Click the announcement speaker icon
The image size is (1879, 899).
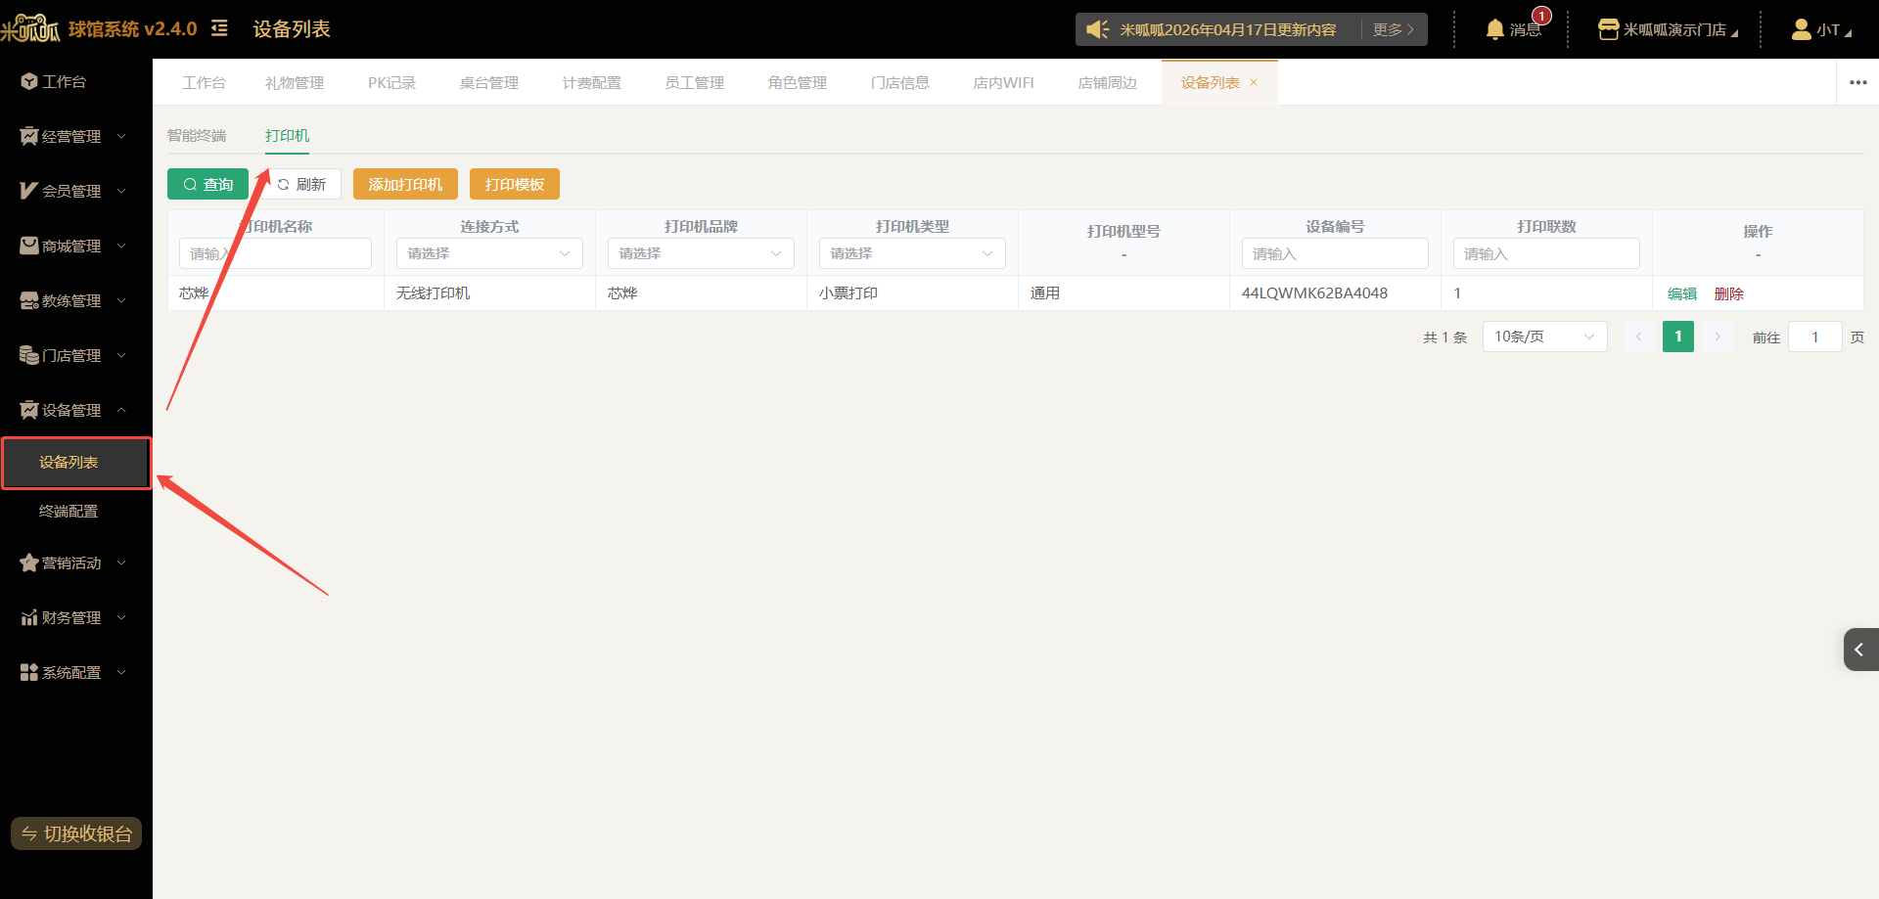(x=1098, y=29)
